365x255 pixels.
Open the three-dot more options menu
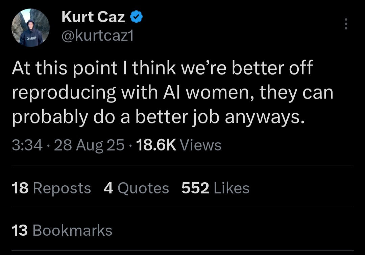(345, 24)
